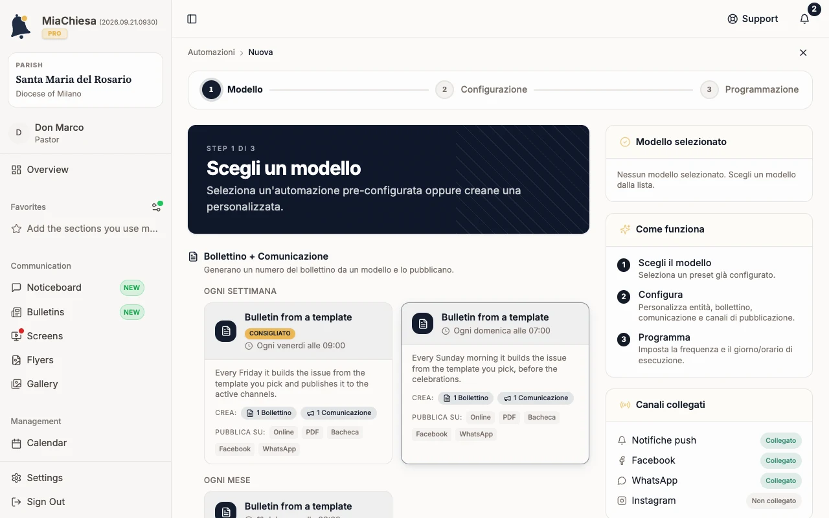The width and height of the screenshot is (829, 518).
Task: Click the PDF tag in Sunday card
Action: (510, 418)
